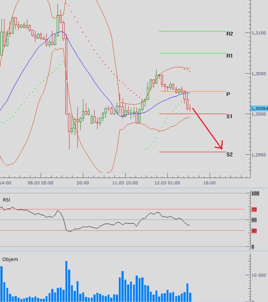Click the RSI indicator panel title
268x302 pixels.
click(x=7, y=200)
